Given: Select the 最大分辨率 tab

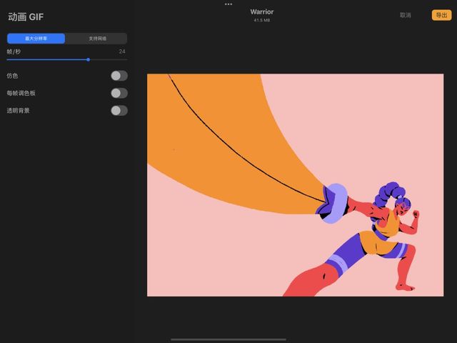Looking at the screenshot, I should 36,39.
